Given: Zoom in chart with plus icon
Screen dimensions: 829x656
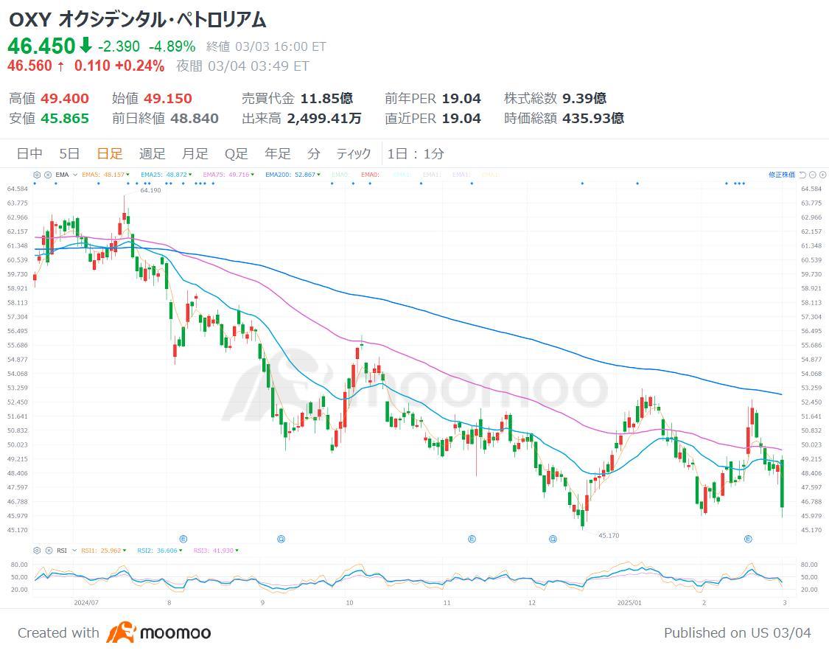Looking at the screenshot, I should [822, 175].
